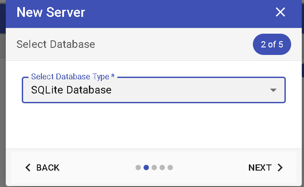Close the New Server dialog

pyautogui.click(x=280, y=12)
